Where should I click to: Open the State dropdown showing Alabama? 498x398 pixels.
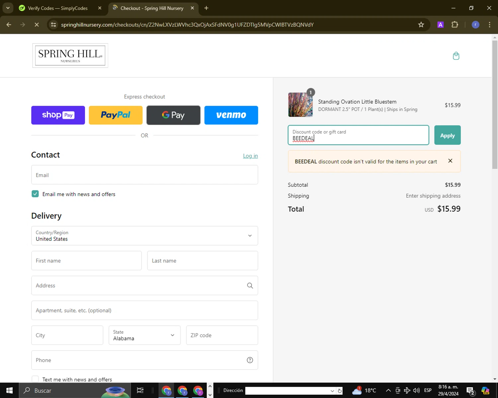[x=144, y=335]
